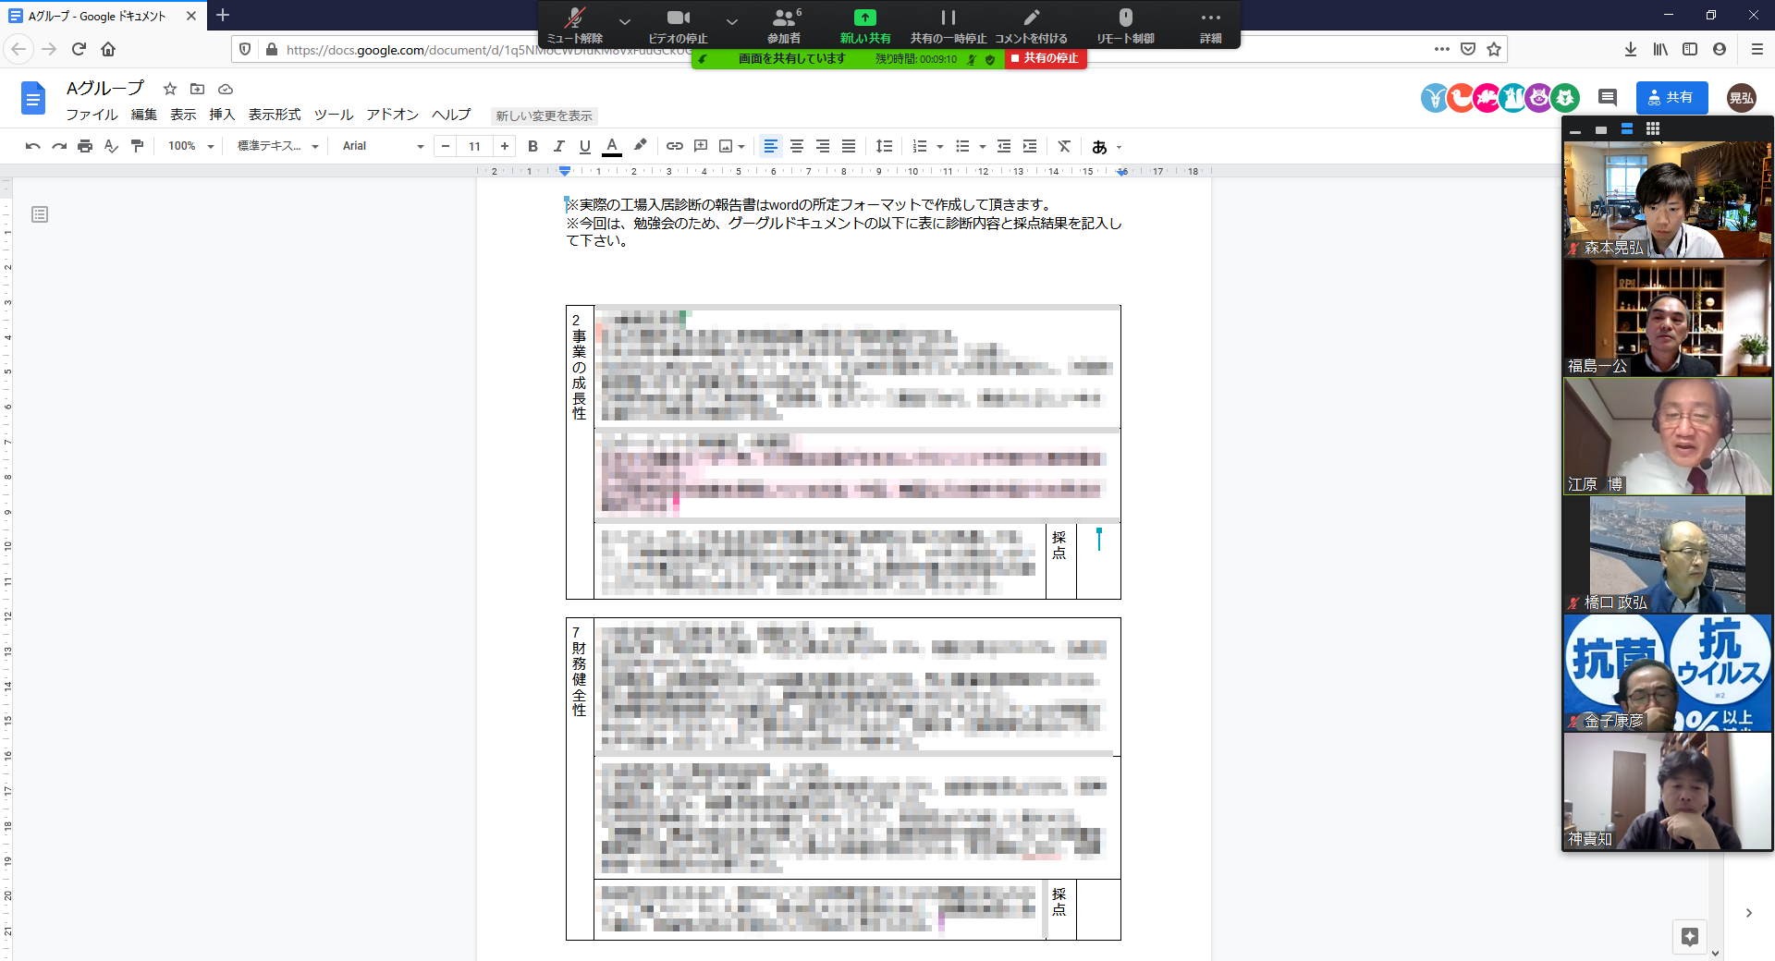Viewport: 1775px width, 961px height.
Task: Click 新しい共有 in Zoom toolbar
Action: 864,25
